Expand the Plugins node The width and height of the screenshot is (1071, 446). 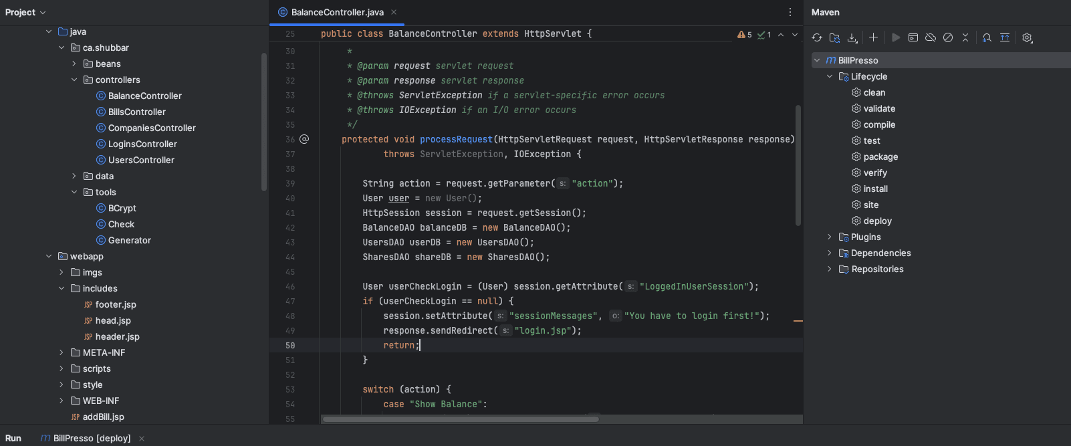click(x=830, y=237)
